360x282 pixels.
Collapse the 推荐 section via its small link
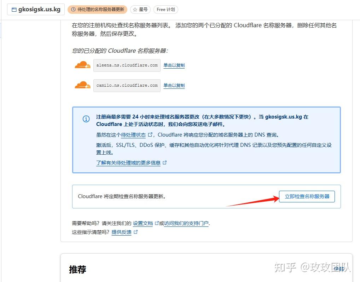(338, 269)
